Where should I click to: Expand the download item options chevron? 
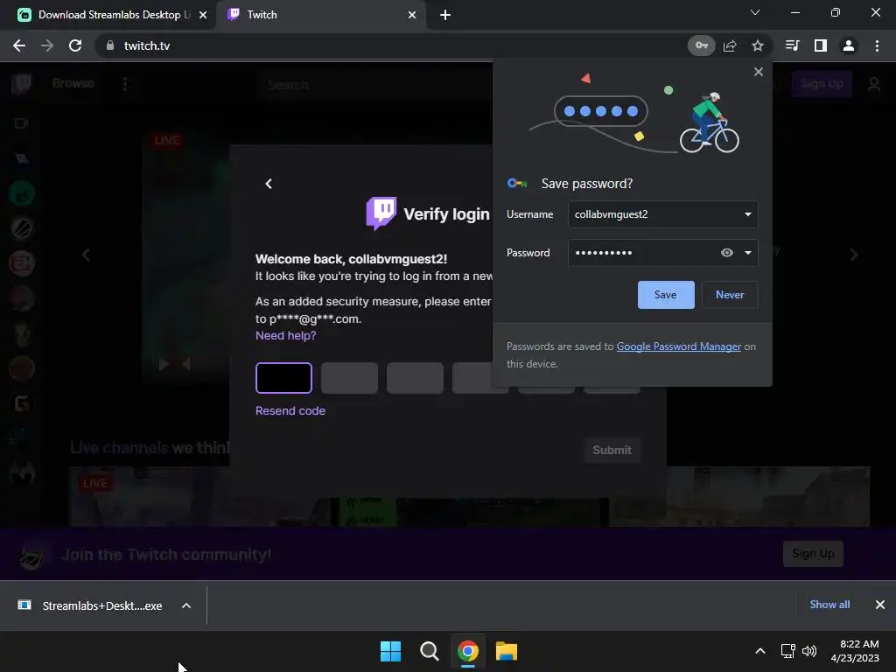click(186, 605)
